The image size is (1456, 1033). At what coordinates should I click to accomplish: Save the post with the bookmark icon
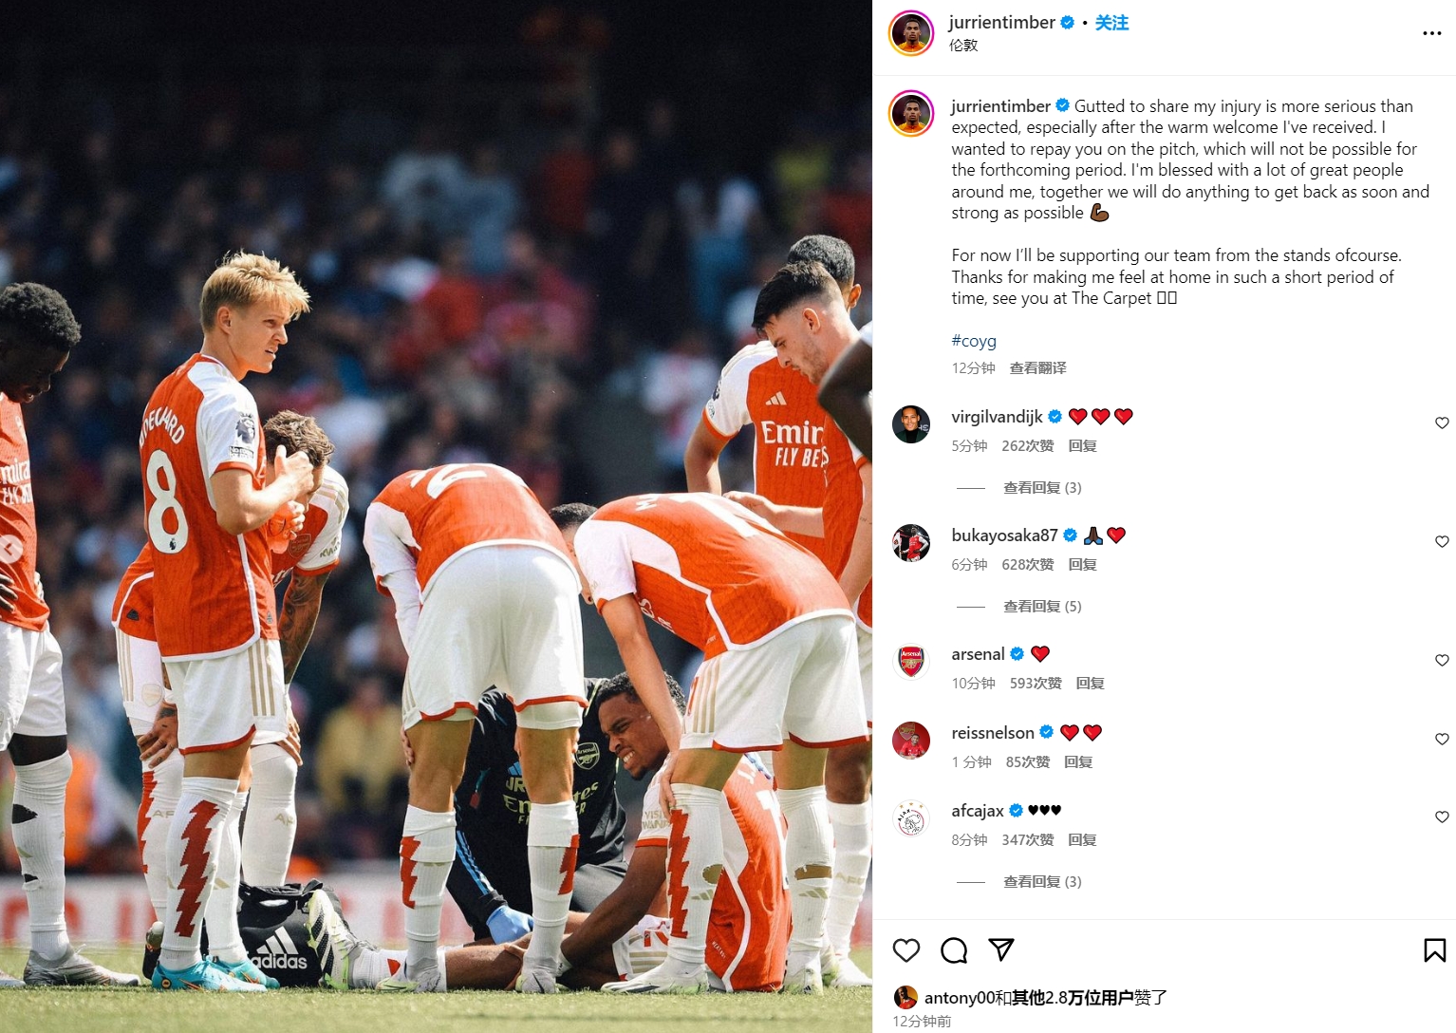1435,950
